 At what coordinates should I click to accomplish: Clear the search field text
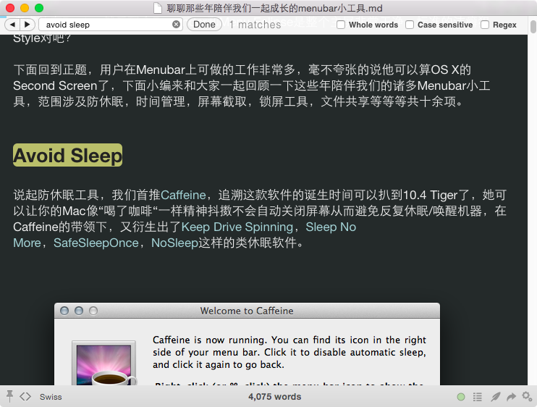(176, 25)
